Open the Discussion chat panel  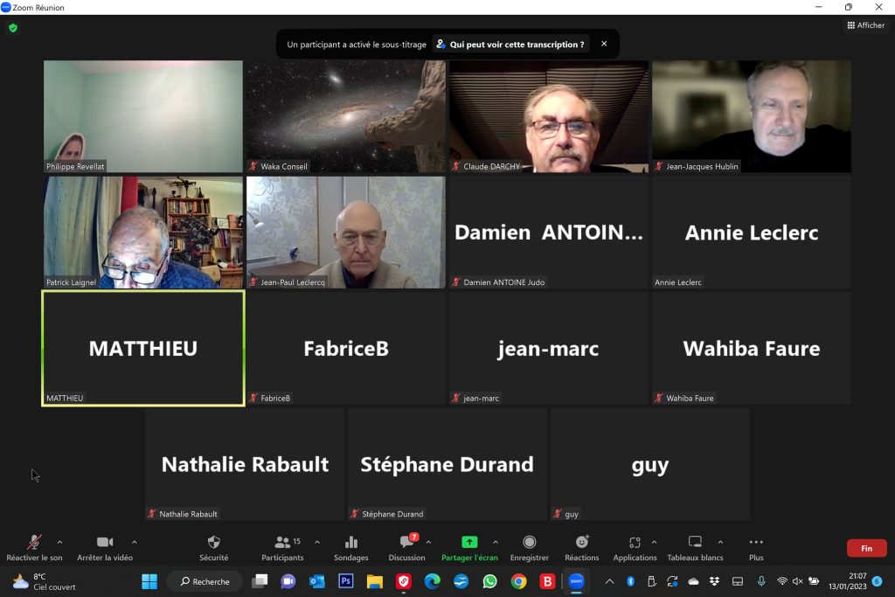[407, 548]
